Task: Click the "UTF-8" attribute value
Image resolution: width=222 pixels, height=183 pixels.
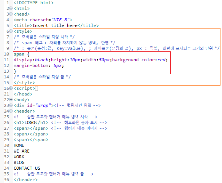Action: [x=60, y=20]
